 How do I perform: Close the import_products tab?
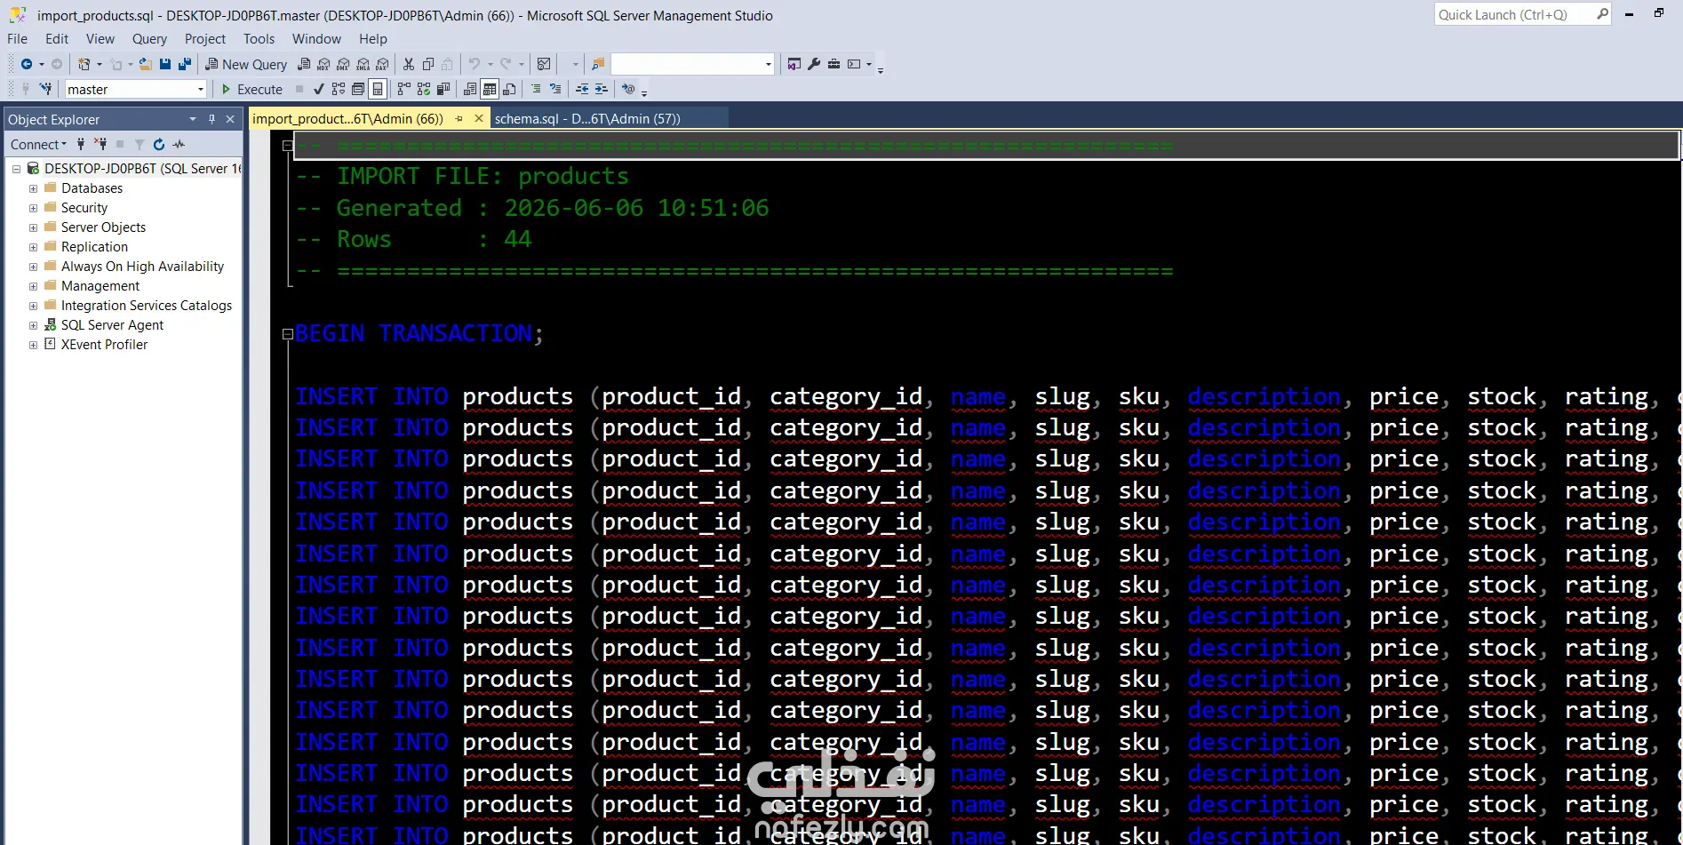(x=479, y=118)
